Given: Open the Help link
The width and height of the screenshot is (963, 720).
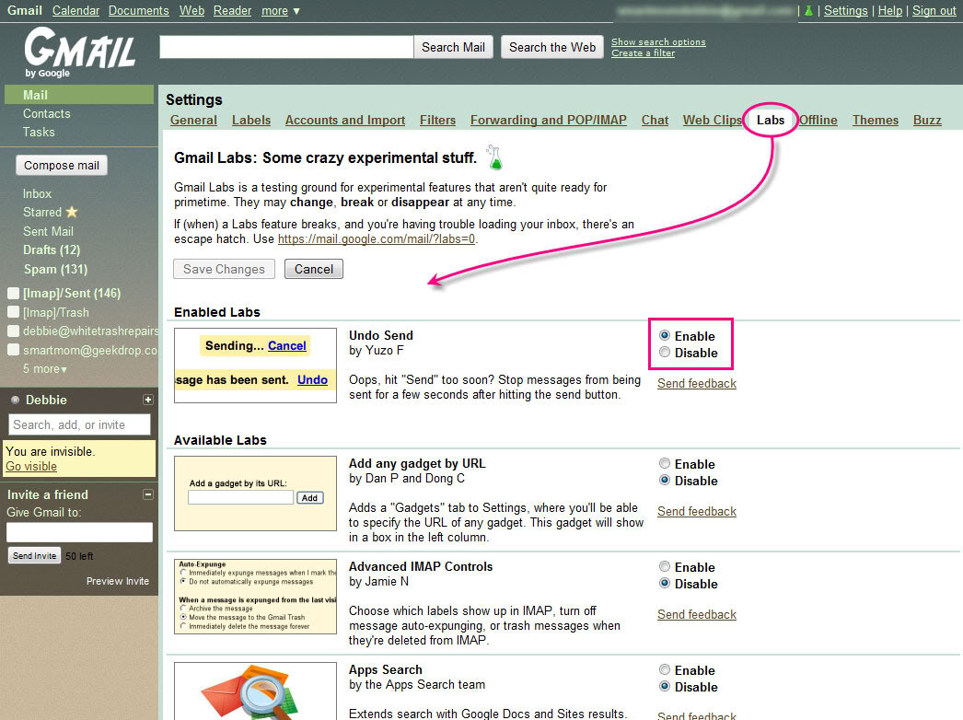Looking at the screenshot, I should pyautogui.click(x=890, y=10).
